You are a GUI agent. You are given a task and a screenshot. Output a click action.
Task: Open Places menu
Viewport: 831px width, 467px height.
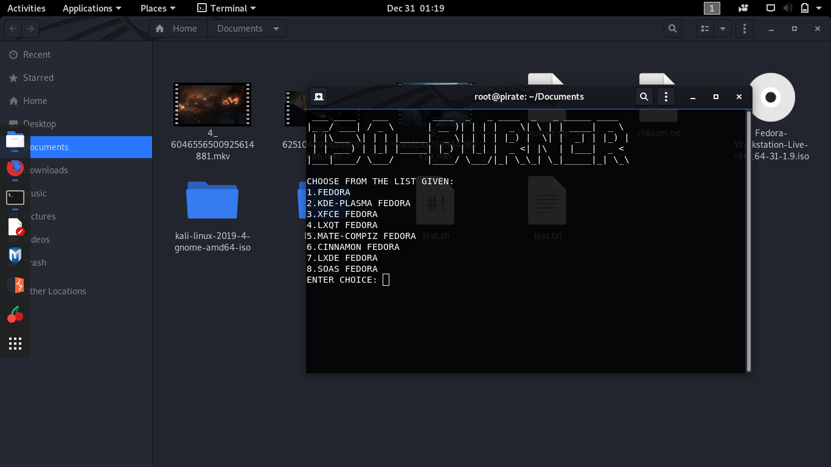pyautogui.click(x=158, y=8)
